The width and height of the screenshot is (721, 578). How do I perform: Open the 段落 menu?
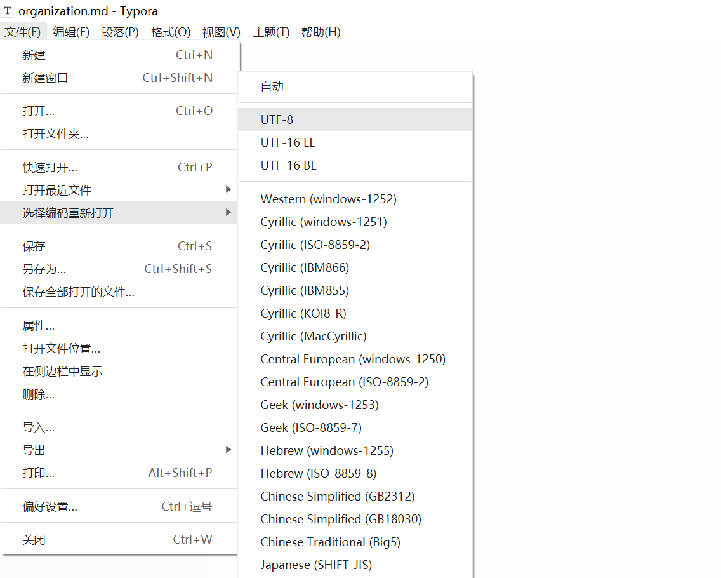click(x=120, y=32)
